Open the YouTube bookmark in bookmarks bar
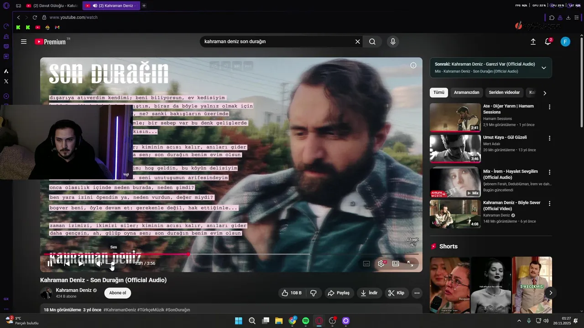 coord(38,27)
